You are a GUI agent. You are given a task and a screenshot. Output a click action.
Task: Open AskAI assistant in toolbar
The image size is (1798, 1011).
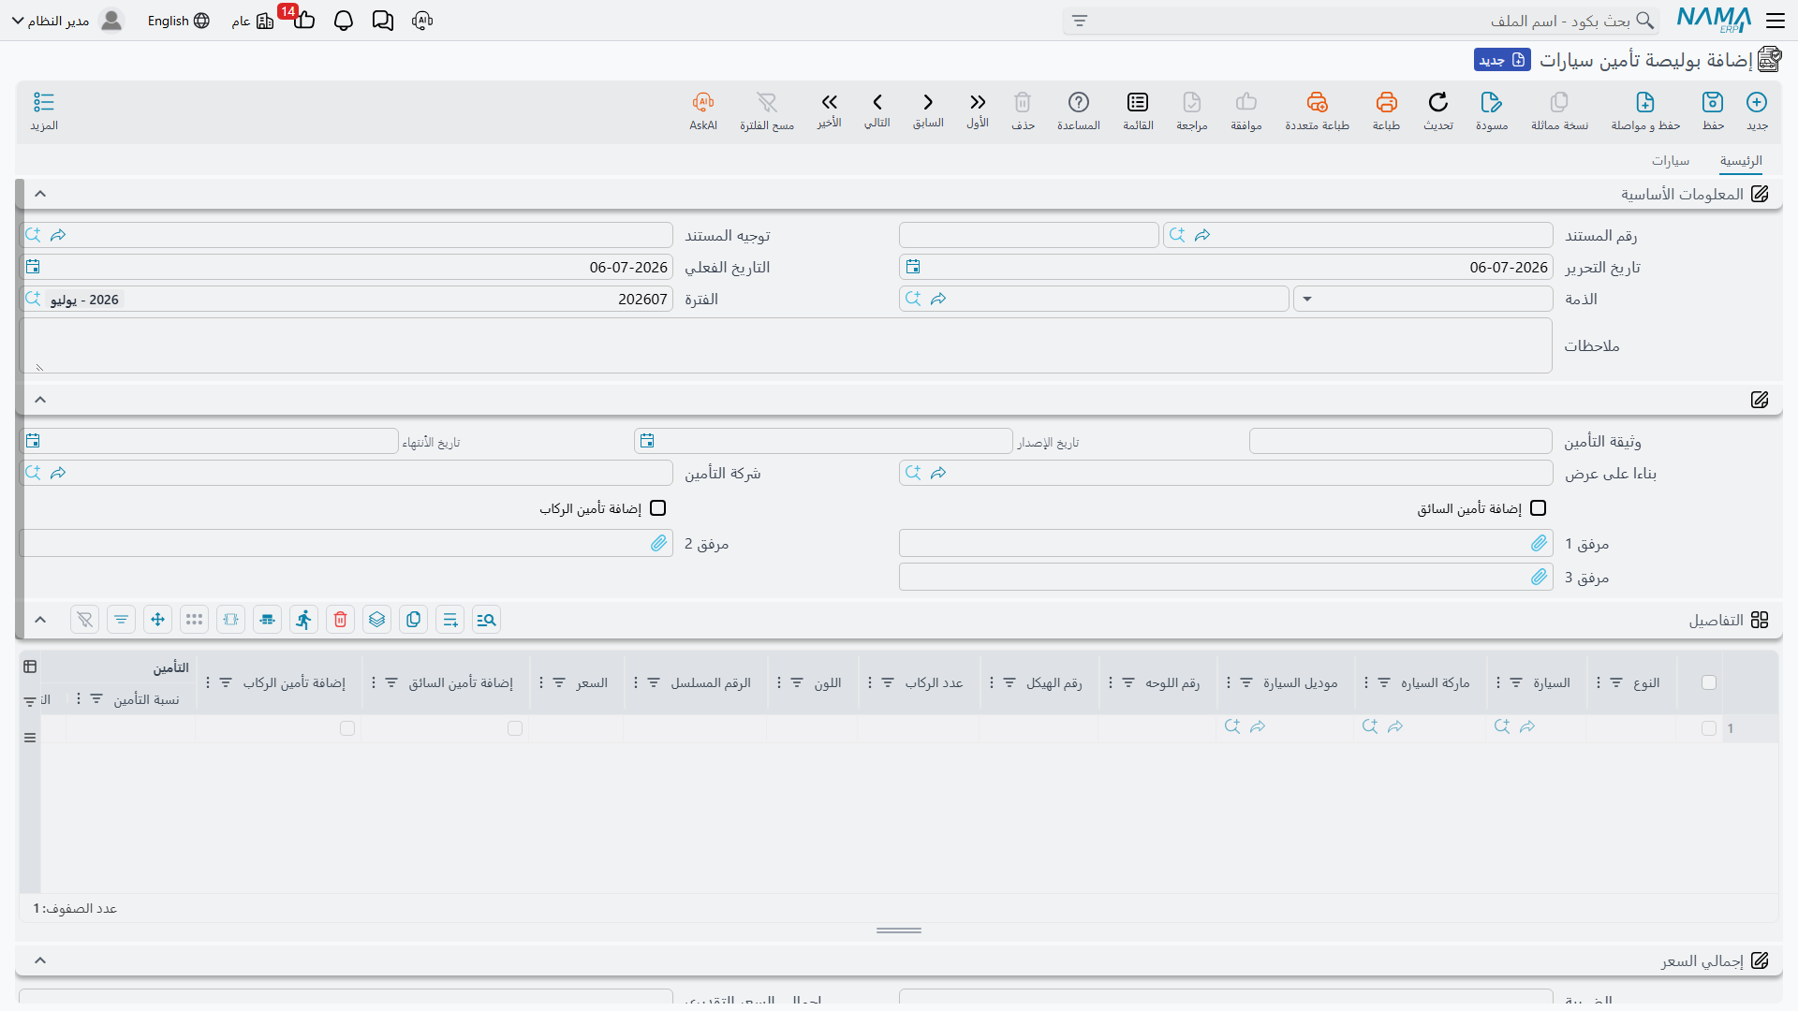(703, 110)
